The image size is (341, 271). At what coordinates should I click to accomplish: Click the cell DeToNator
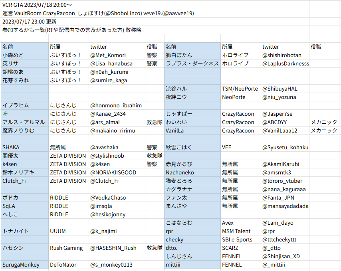[69, 265]
